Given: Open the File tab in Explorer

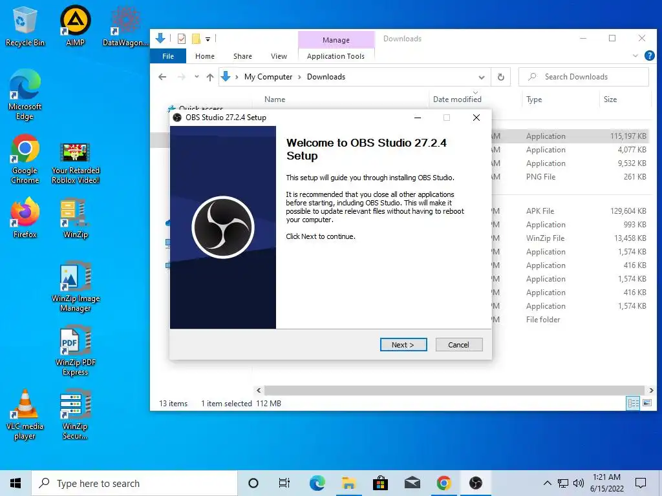Looking at the screenshot, I should (x=168, y=56).
